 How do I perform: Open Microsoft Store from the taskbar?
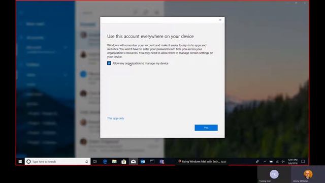click(124, 162)
